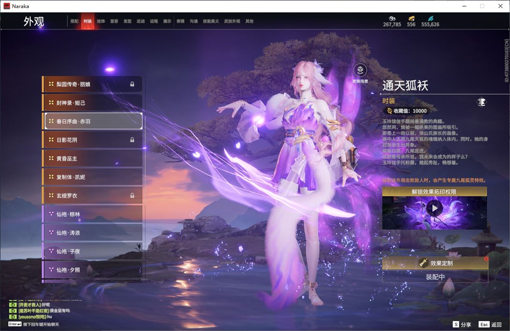
Task: Go to the 发型 tab
Action: [127, 21]
